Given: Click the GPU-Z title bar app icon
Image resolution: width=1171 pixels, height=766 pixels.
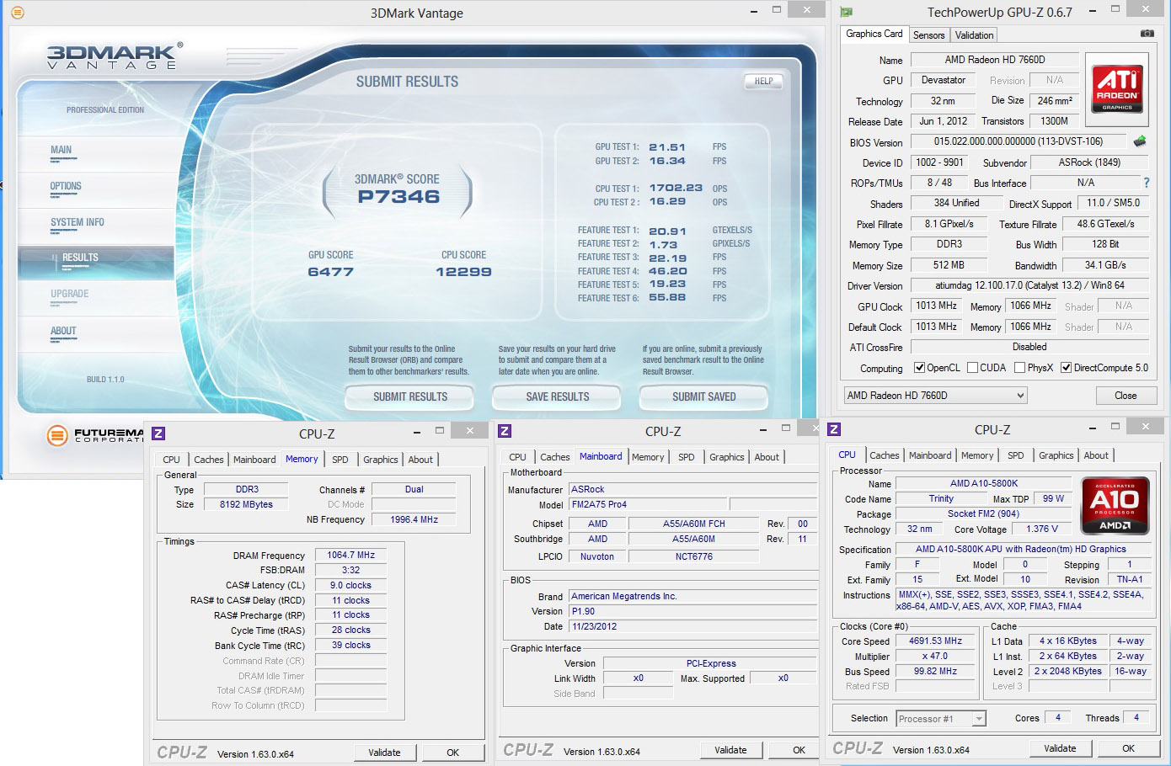Looking at the screenshot, I should [846, 12].
